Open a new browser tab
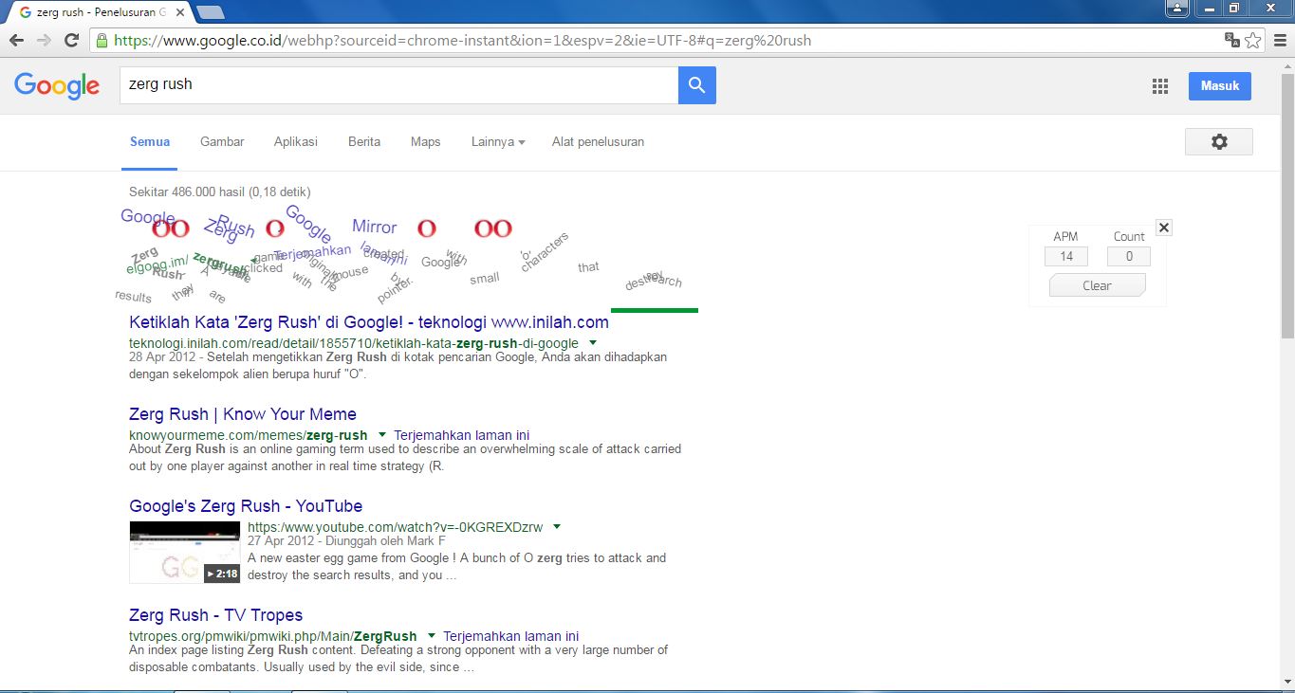Viewport: 1295px width, 693px height. click(210, 12)
